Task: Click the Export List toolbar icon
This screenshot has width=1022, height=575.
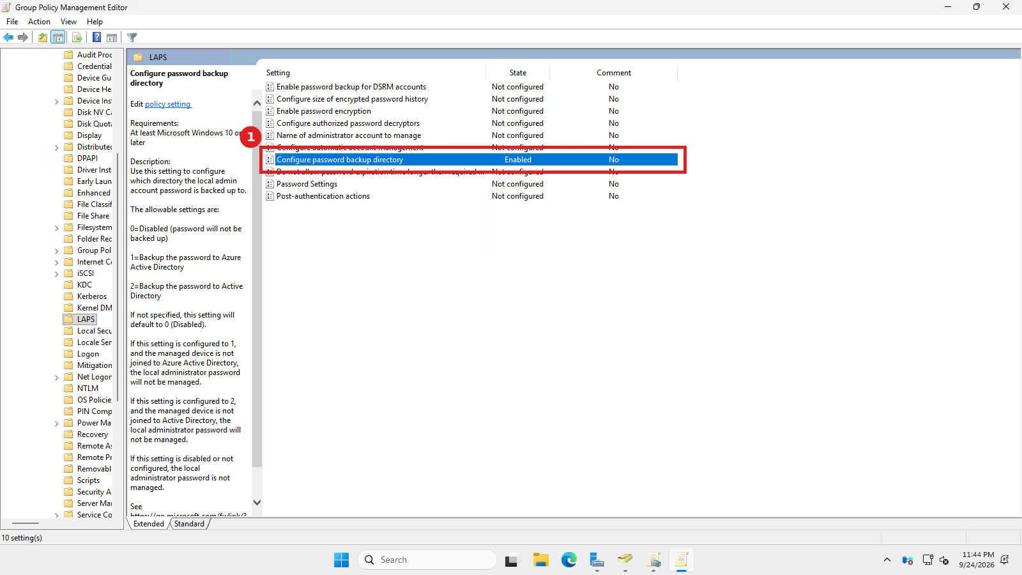Action: [x=77, y=38]
